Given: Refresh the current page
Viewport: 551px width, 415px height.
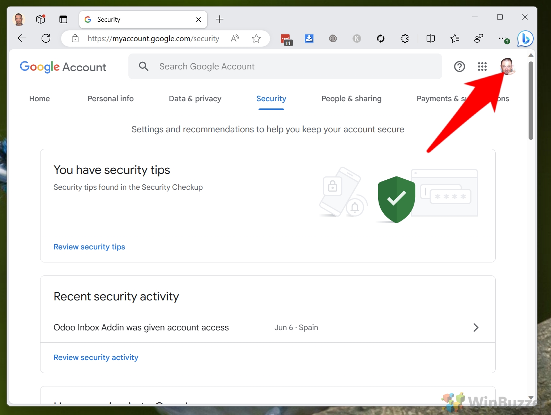Looking at the screenshot, I should tap(46, 38).
